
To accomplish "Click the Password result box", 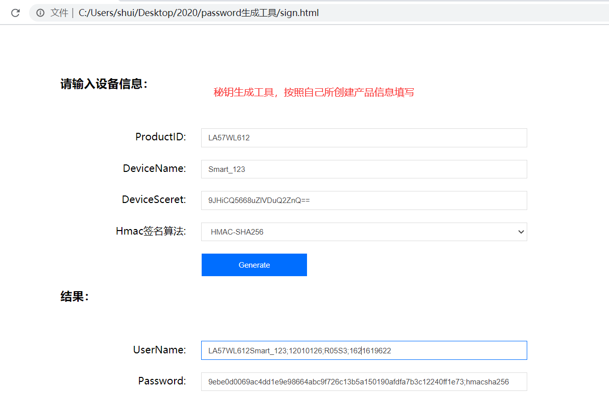I will click(364, 381).
